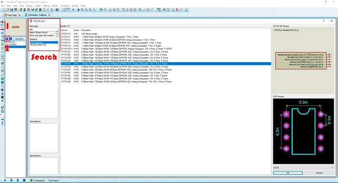Open the Template menu
338x183 pixels.
[x=65, y=6]
